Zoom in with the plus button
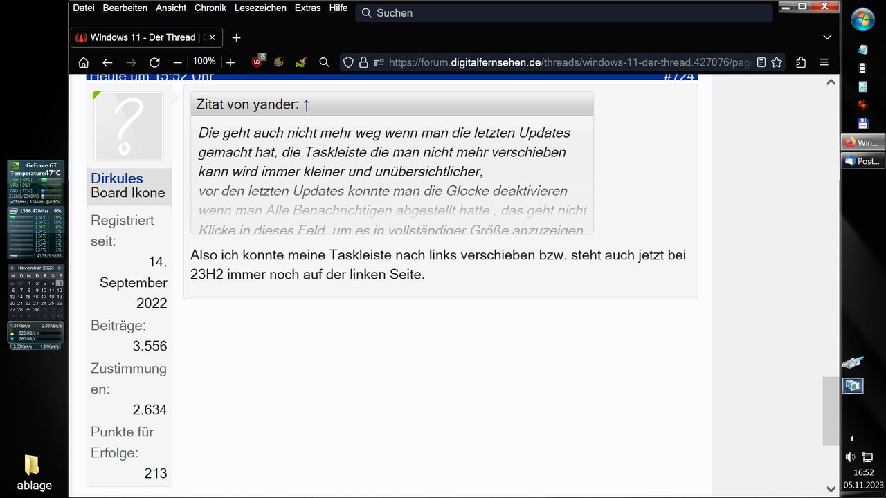886x498 pixels. pyautogui.click(x=230, y=62)
